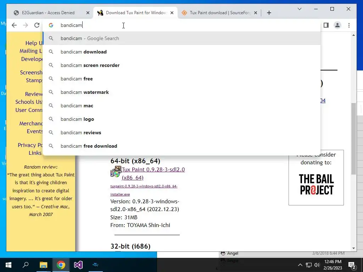The image size is (363, 272).
Task: Pick the 'bandicam watermark' suggestion
Action: pyautogui.click(x=182, y=92)
